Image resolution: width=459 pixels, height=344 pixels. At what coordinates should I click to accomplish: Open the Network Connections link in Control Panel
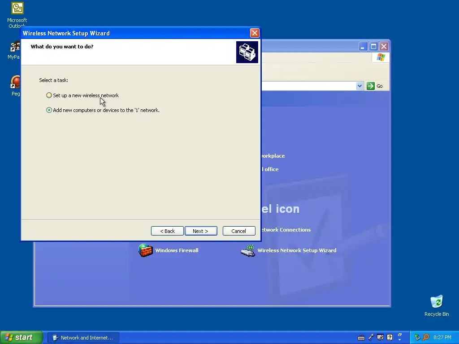tap(286, 230)
